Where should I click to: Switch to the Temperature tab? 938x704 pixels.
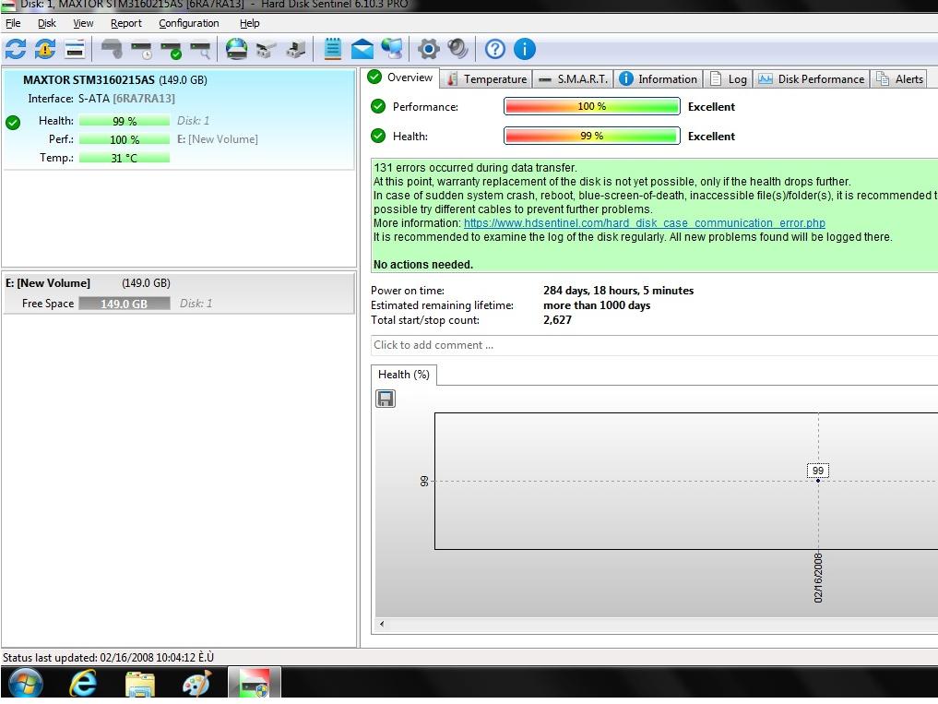487,79
